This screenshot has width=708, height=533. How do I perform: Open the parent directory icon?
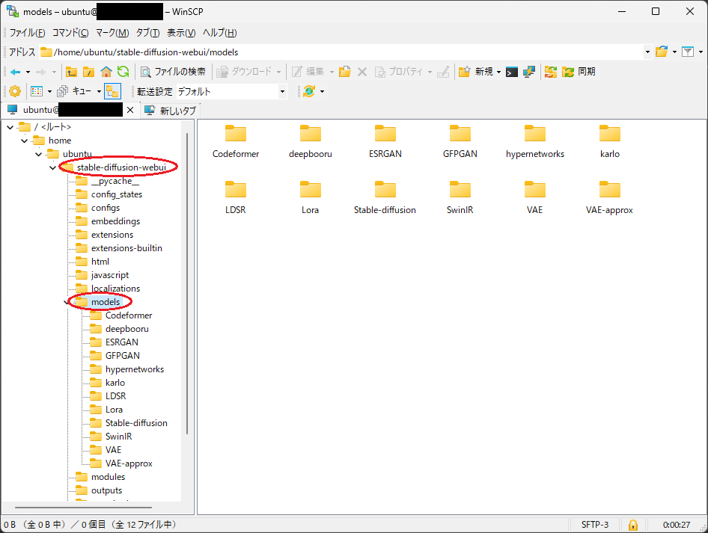(72, 72)
